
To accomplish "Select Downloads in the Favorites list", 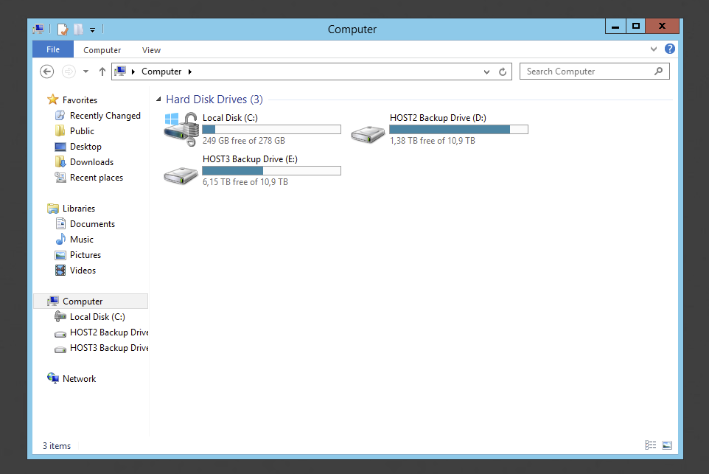I will click(x=91, y=162).
